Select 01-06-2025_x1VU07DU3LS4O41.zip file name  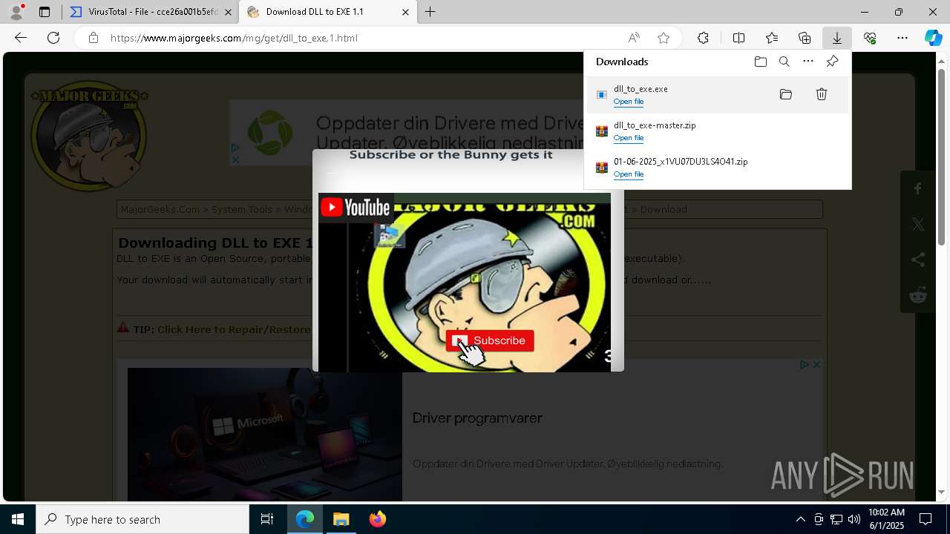pos(681,161)
